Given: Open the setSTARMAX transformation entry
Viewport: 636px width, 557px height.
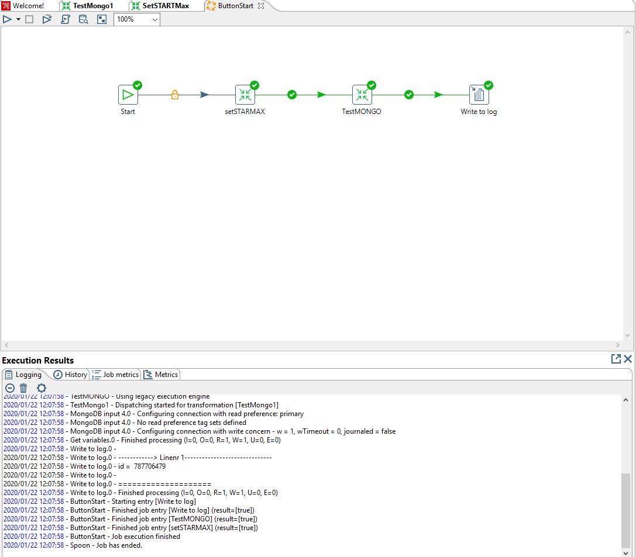Looking at the screenshot, I should tap(245, 95).
